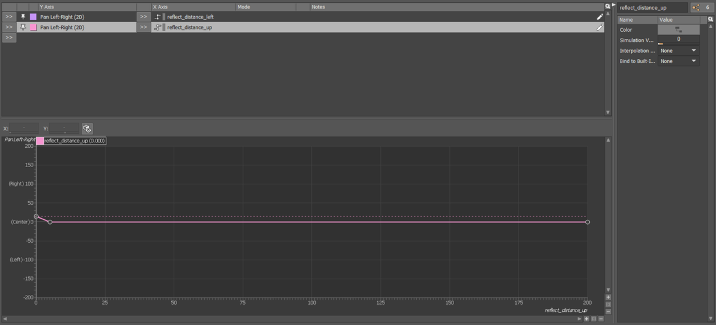Viewport: 716px width, 325px height.
Task: Click the game parameter icon beside reflect_distance_up
Action: pyautogui.click(x=158, y=28)
